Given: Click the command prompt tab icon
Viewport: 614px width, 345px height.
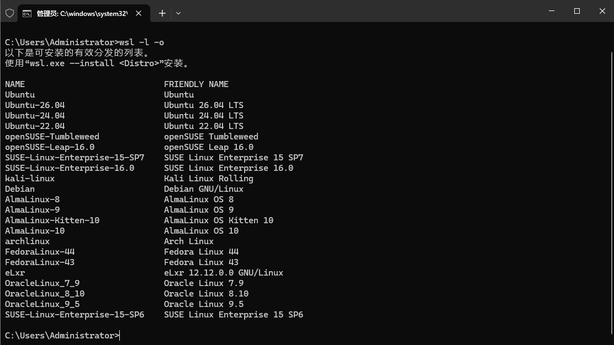Looking at the screenshot, I should point(27,14).
